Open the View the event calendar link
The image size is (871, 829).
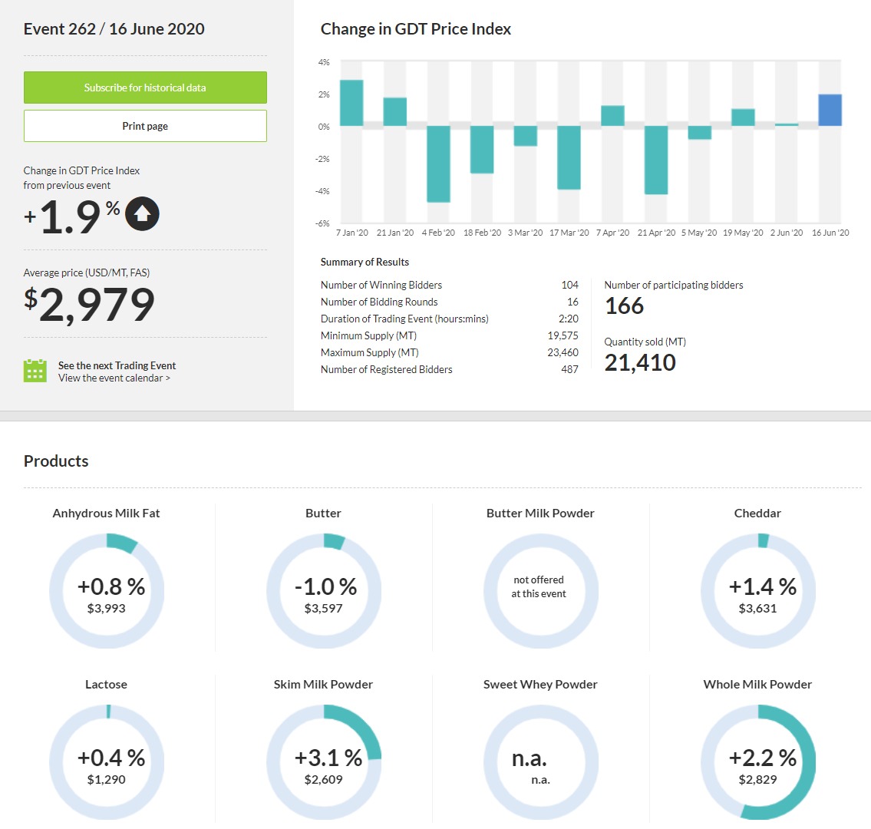click(x=114, y=378)
